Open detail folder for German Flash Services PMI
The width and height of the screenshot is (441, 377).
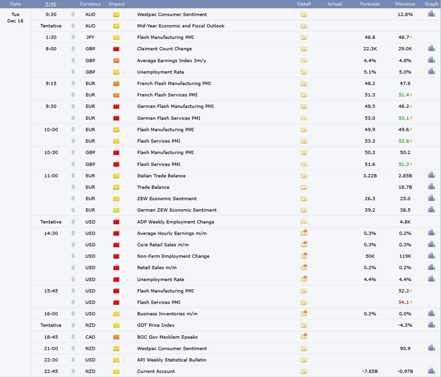(x=304, y=118)
